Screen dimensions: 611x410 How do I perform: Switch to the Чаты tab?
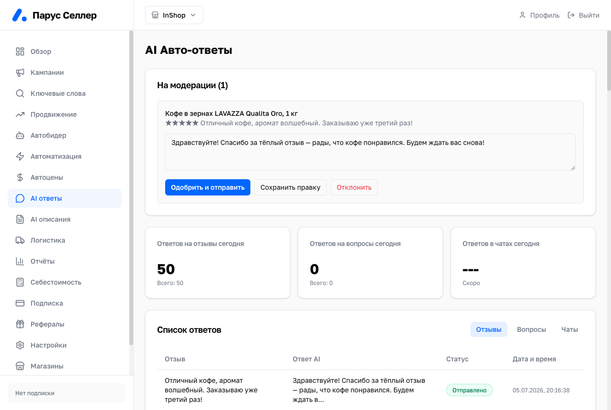point(569,329)
